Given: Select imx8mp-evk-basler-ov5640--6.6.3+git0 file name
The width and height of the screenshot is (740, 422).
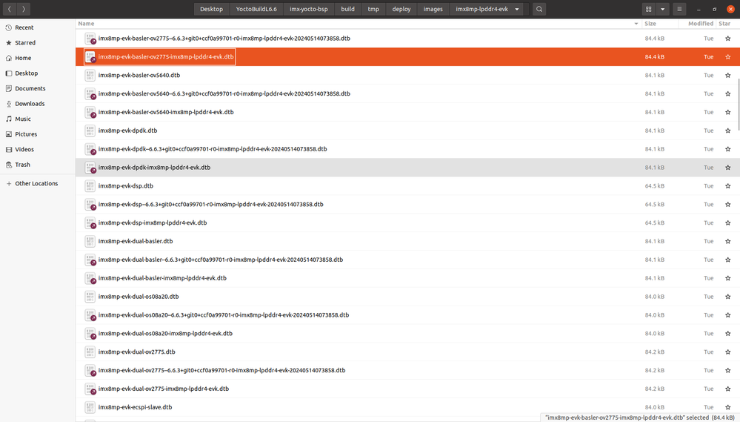Looking at the screenshot, I should 224,93.
